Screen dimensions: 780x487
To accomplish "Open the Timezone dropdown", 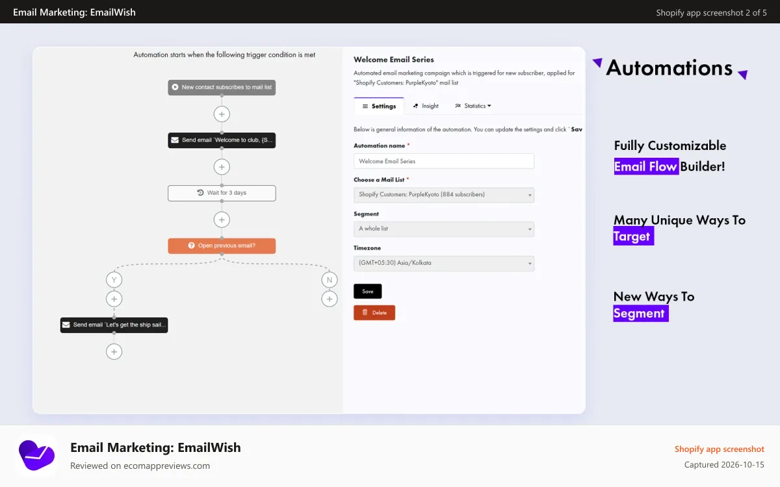I will pos(444,263).
